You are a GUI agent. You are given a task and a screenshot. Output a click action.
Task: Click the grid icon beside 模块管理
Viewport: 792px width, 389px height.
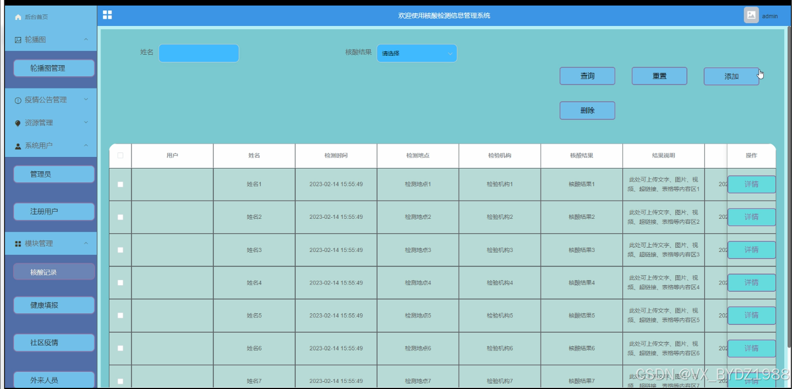(18, 244)
